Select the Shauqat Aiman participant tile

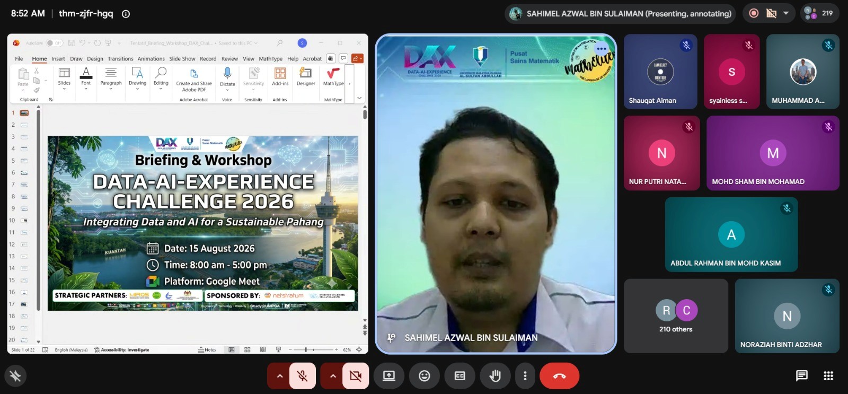[660, 72]
